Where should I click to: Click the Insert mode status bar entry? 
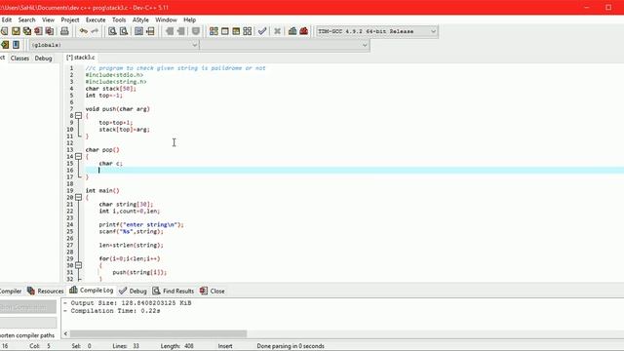pos(225,346)
